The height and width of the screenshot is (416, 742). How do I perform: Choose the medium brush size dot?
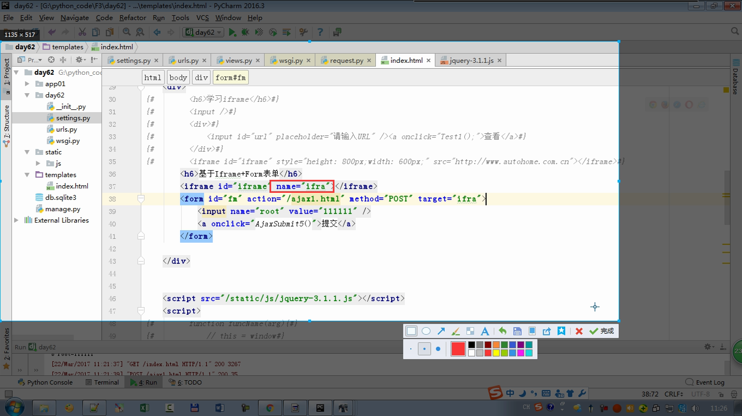(425, 349)
